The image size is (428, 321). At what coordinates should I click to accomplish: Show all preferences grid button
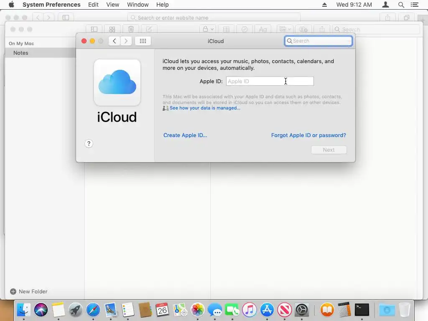[143, 41]
